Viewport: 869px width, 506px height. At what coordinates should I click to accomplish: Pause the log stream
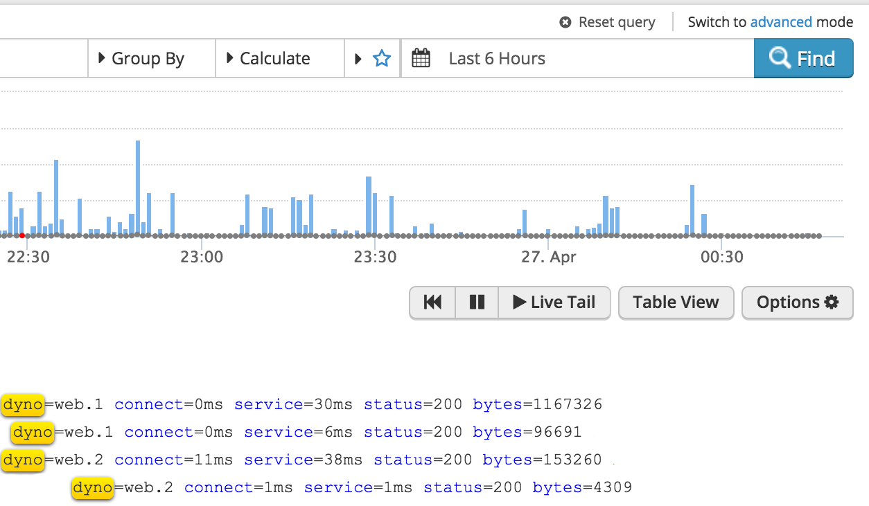(x=477, y=302)
